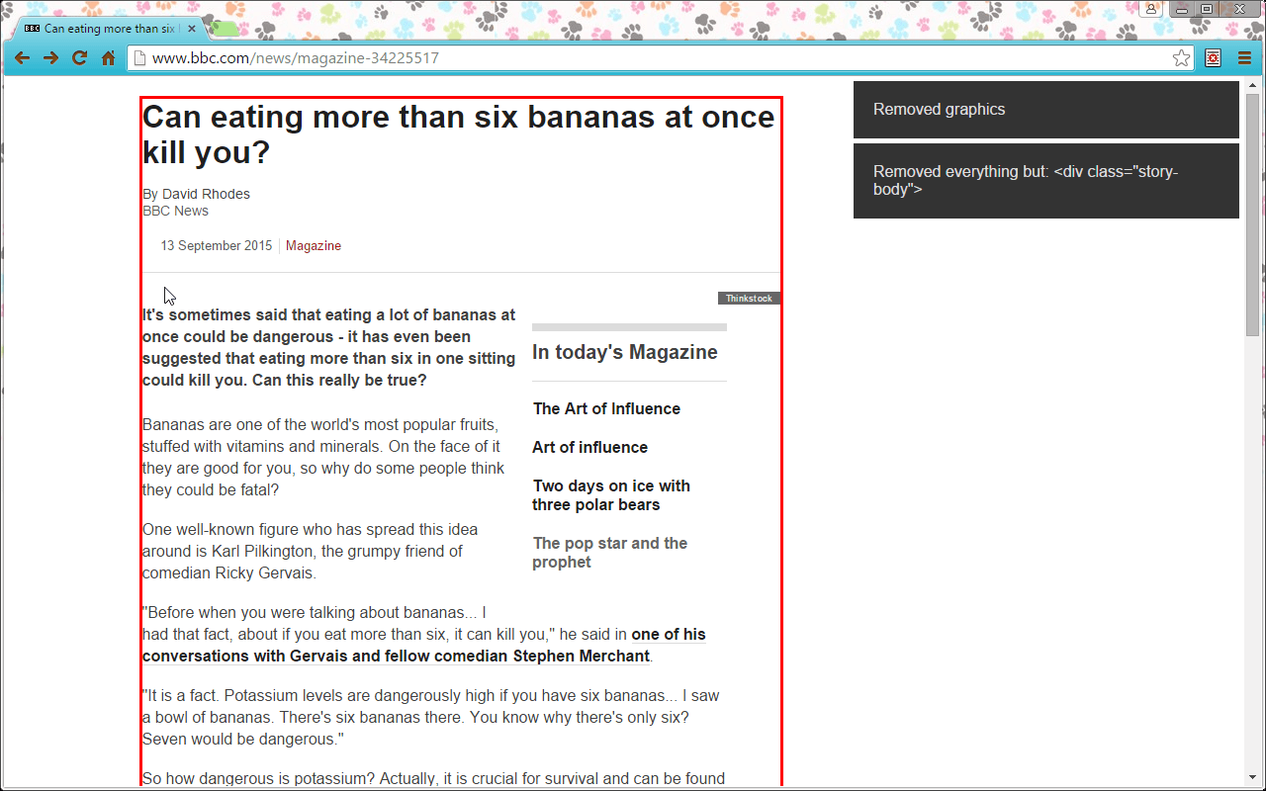Click the BBC News byline text

click(175, 211)
